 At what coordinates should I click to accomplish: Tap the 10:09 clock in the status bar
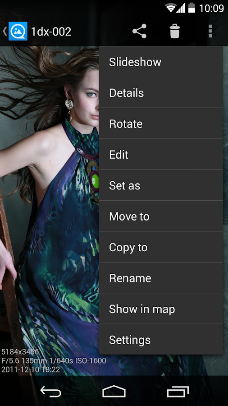point(211,8)
